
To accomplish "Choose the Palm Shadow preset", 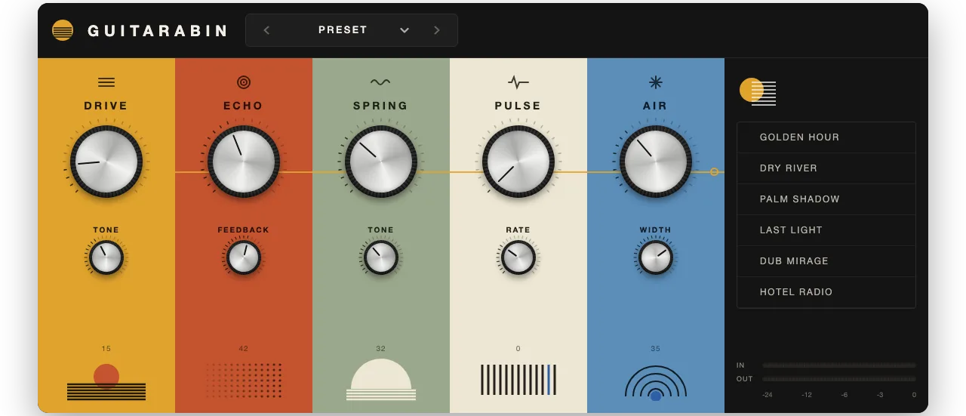I will coord(826,199).
